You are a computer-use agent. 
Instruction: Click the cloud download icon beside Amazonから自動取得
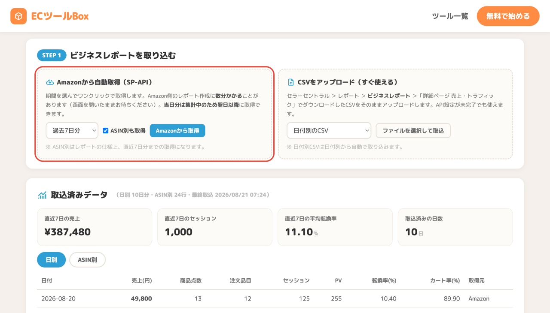point(50,82)
